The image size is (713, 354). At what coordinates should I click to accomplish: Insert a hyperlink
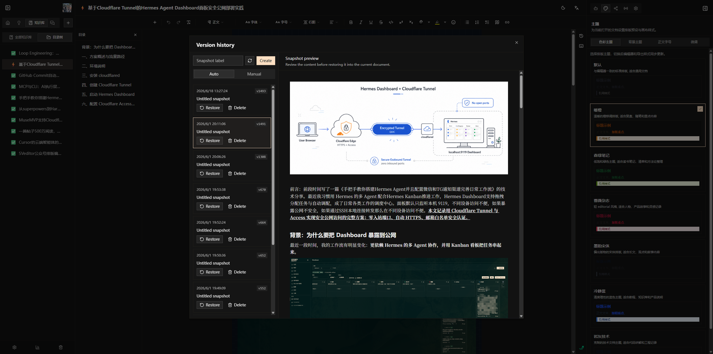pyautogui.click(x=507, y=22)
